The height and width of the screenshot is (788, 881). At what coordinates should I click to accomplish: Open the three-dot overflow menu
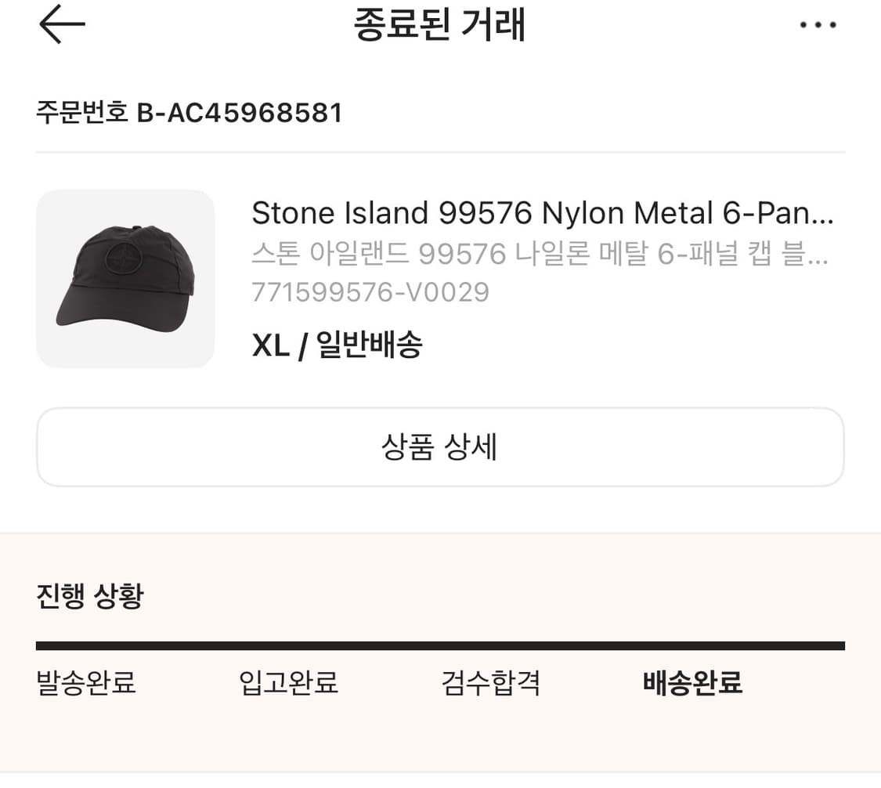tap(818, 25)
